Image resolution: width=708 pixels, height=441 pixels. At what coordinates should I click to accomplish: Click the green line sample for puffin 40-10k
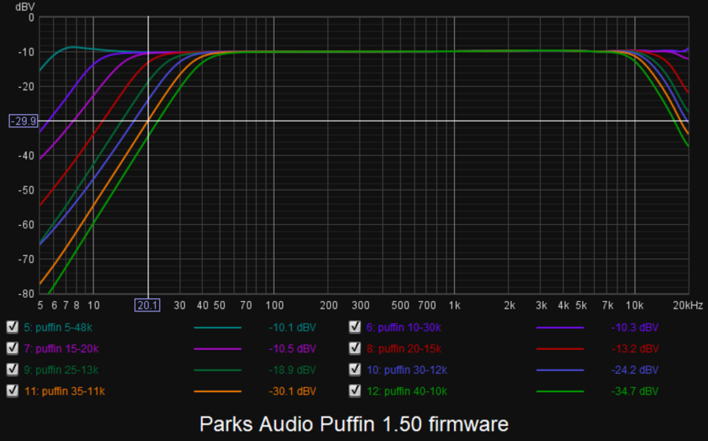point(560,391)
